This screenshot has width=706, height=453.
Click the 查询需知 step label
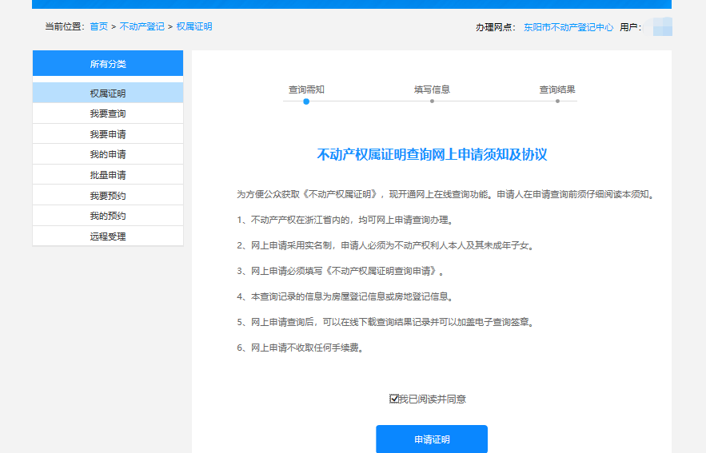[306, 89]
